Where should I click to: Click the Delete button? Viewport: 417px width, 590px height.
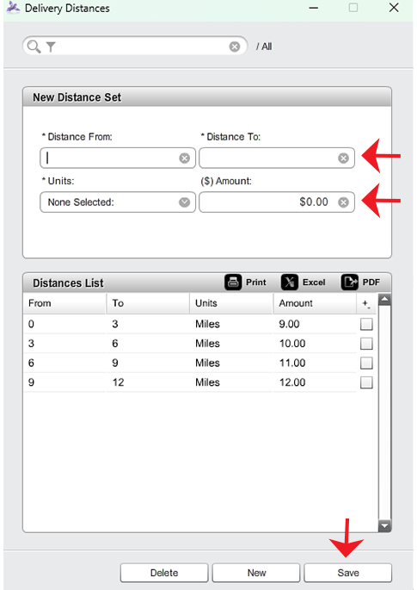(x=164, y=573)
